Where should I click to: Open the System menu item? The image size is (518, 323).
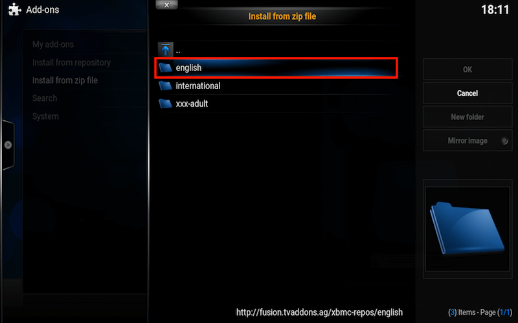coord(45,116)
